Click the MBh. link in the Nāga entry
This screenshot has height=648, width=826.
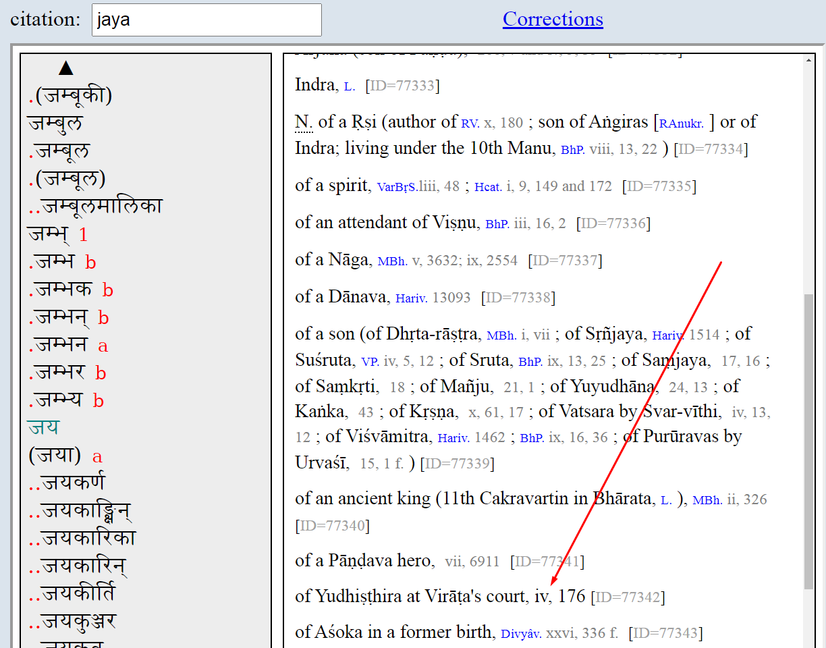391,261
